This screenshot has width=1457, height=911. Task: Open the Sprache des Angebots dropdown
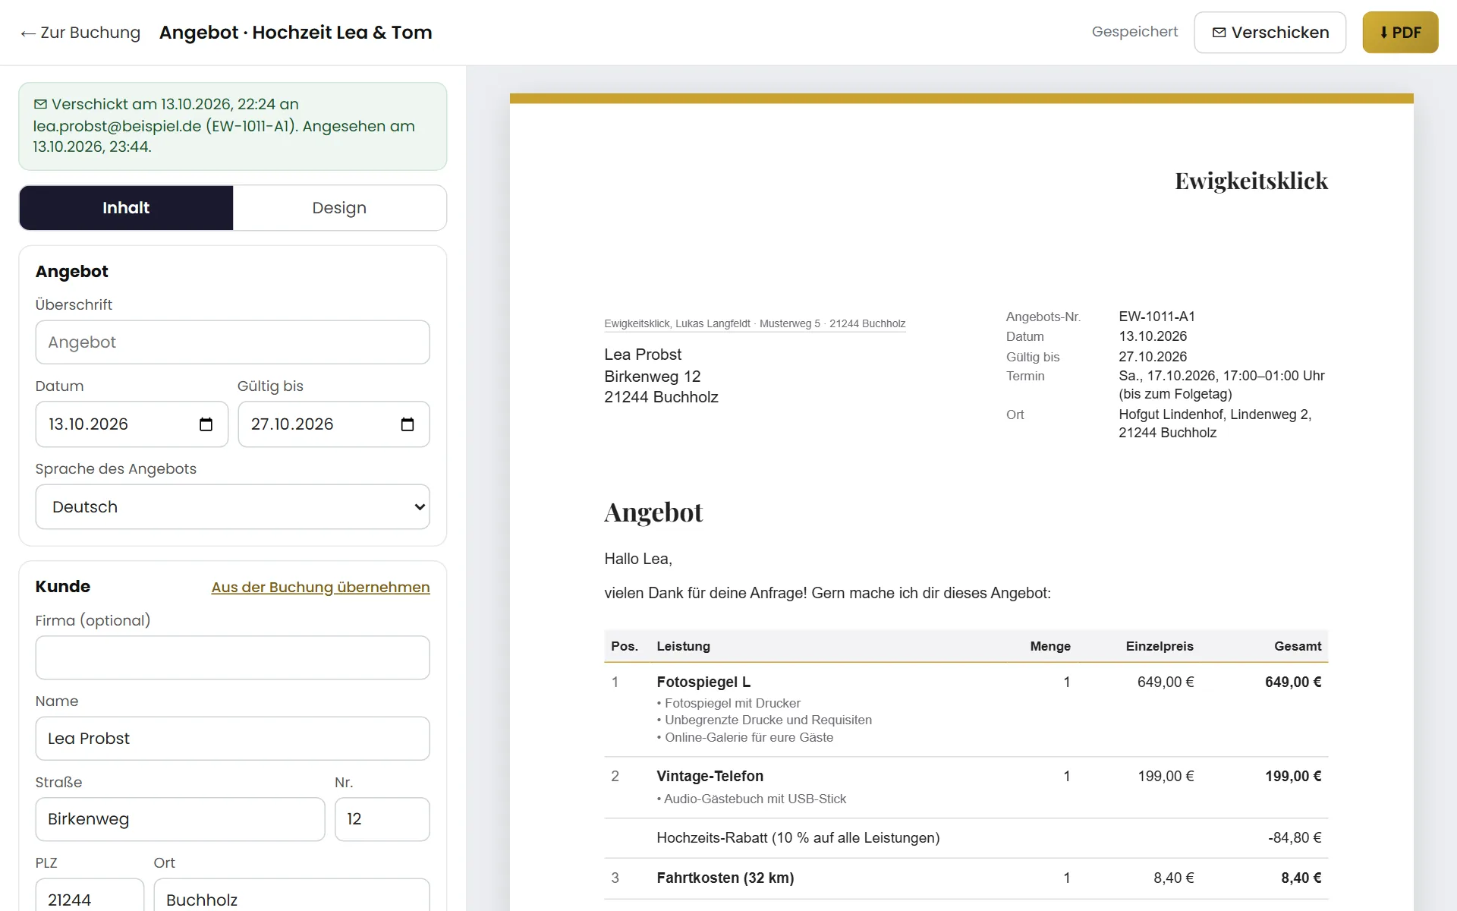pos(232,507)
